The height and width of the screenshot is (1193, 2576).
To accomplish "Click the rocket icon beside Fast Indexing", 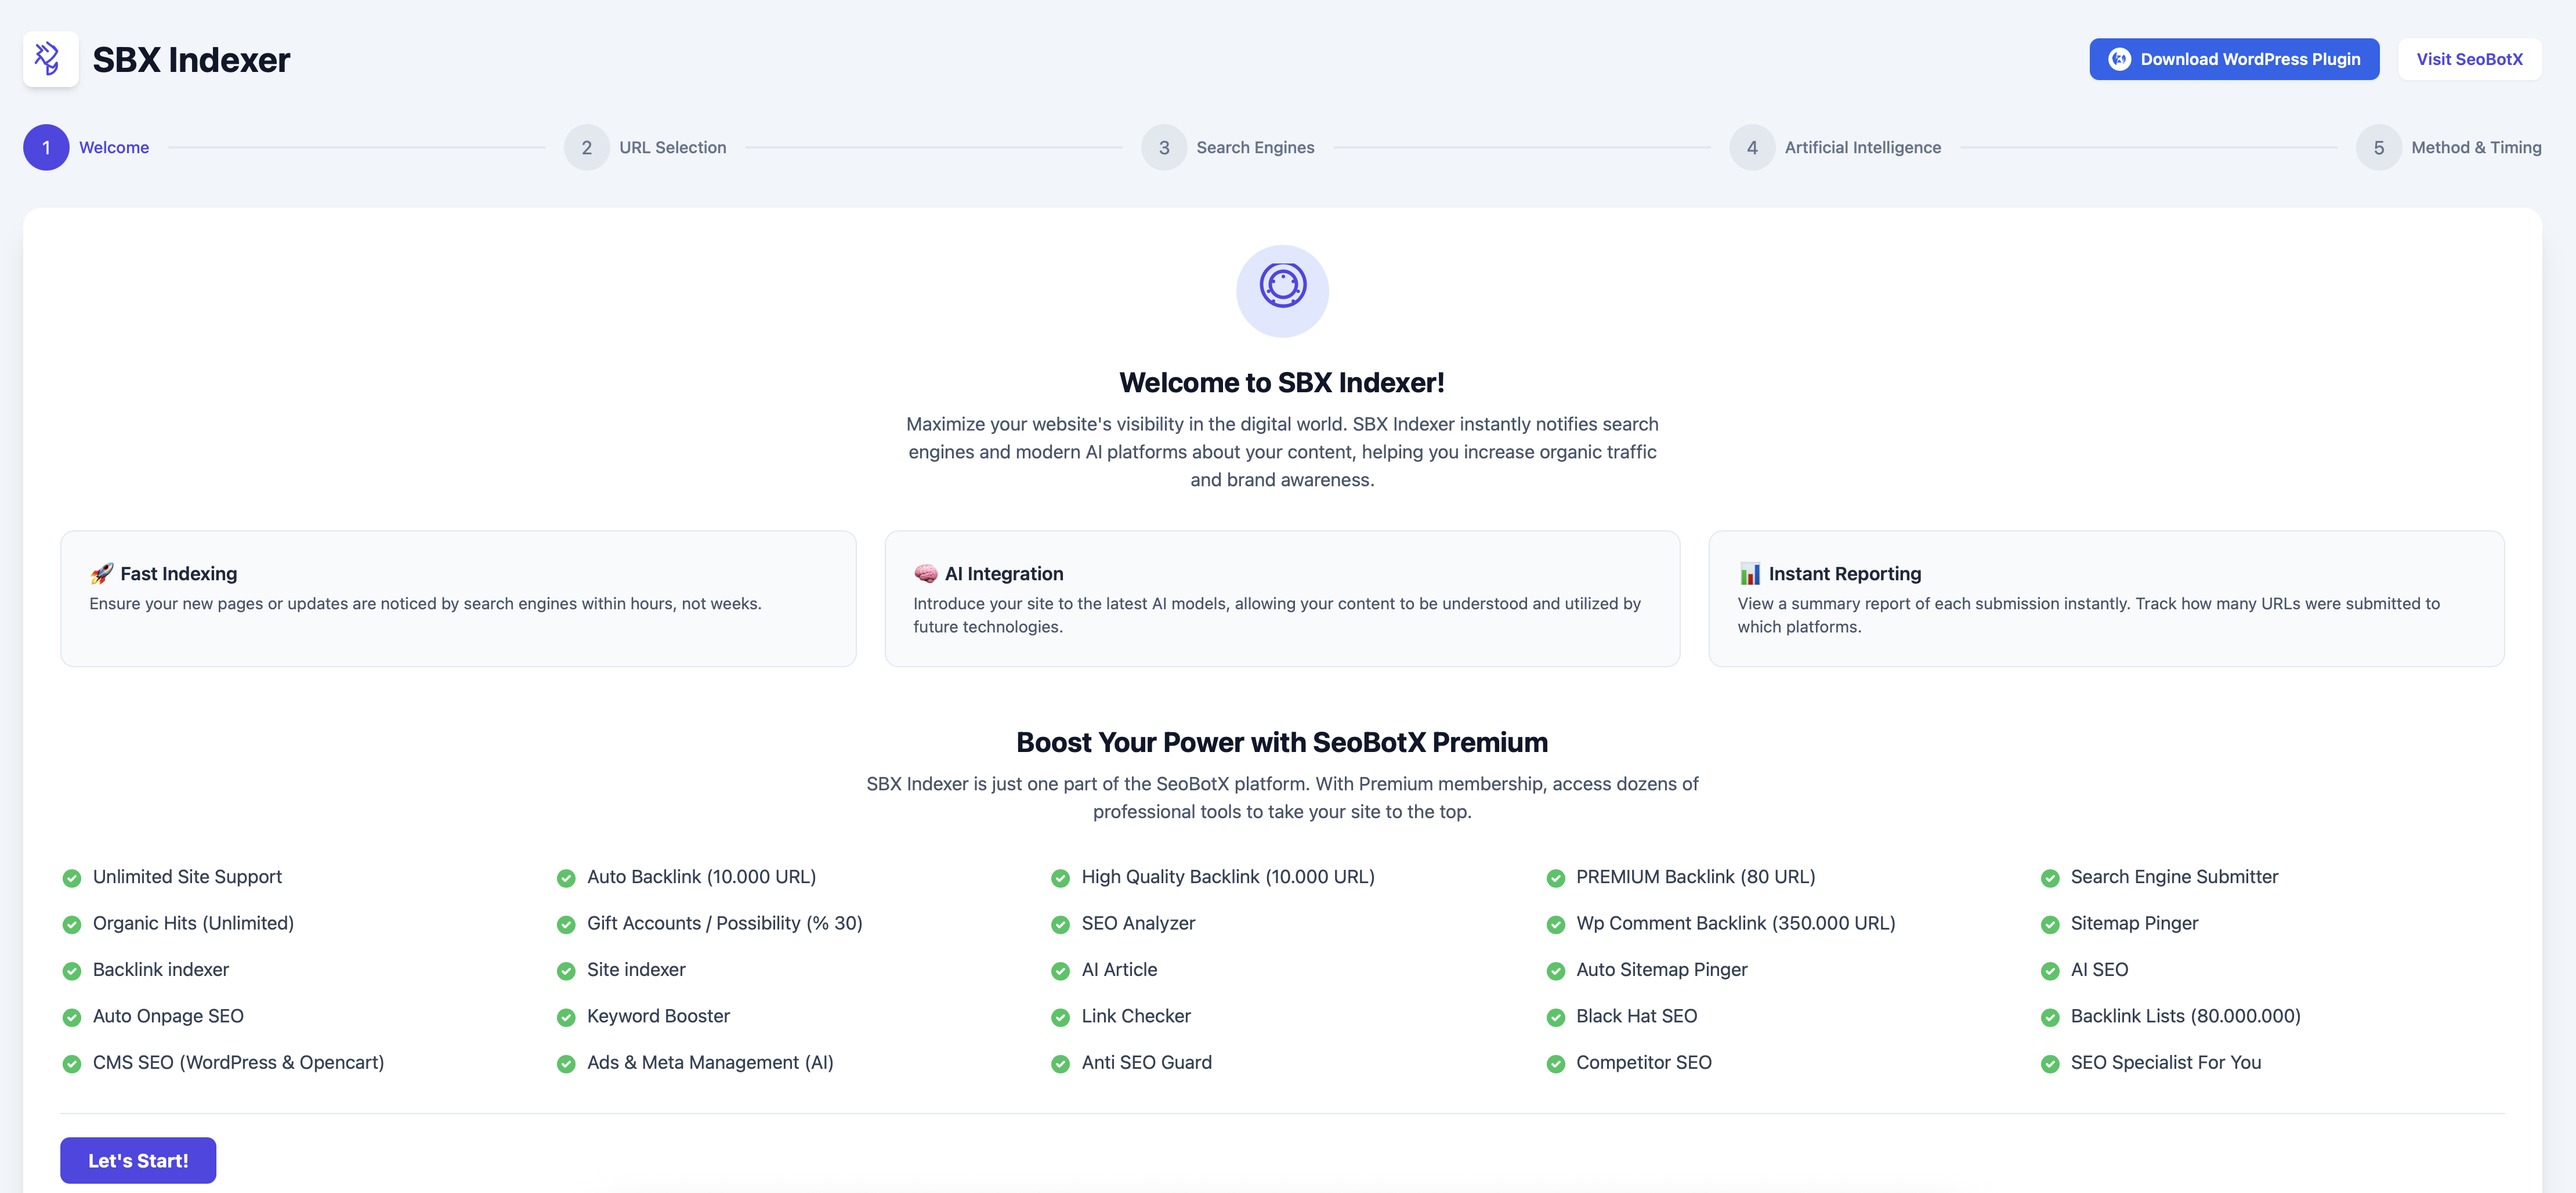I will tap(102, 574).
